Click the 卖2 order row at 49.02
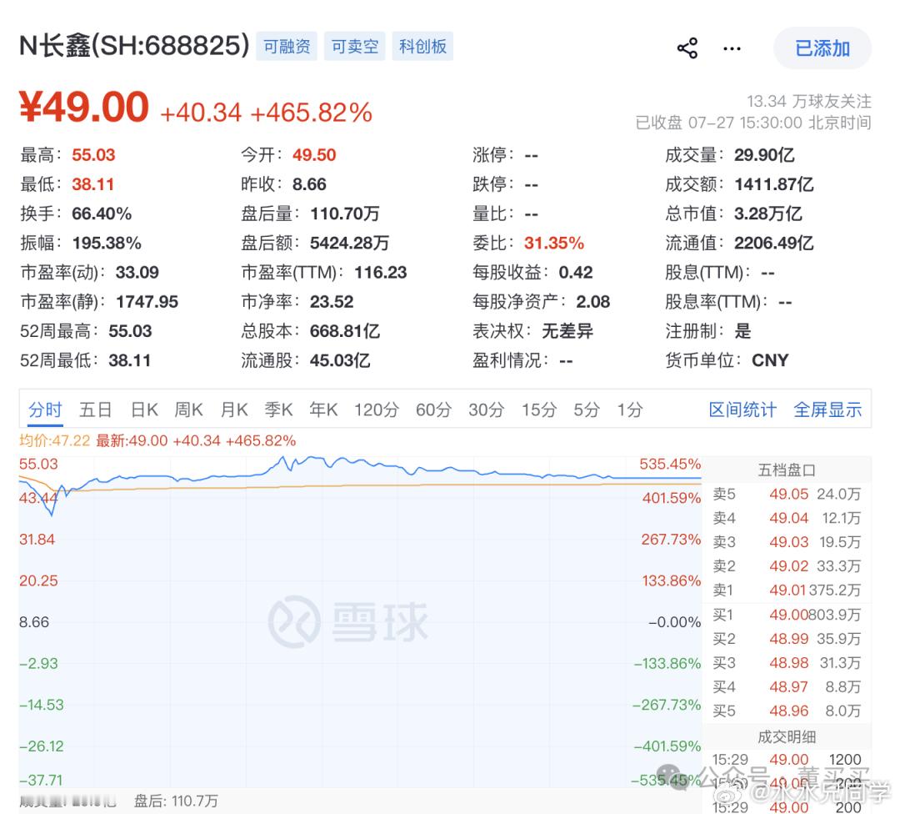Image resolution: width=900 pixels, height=814 pixels. click(x=787, y=565)
